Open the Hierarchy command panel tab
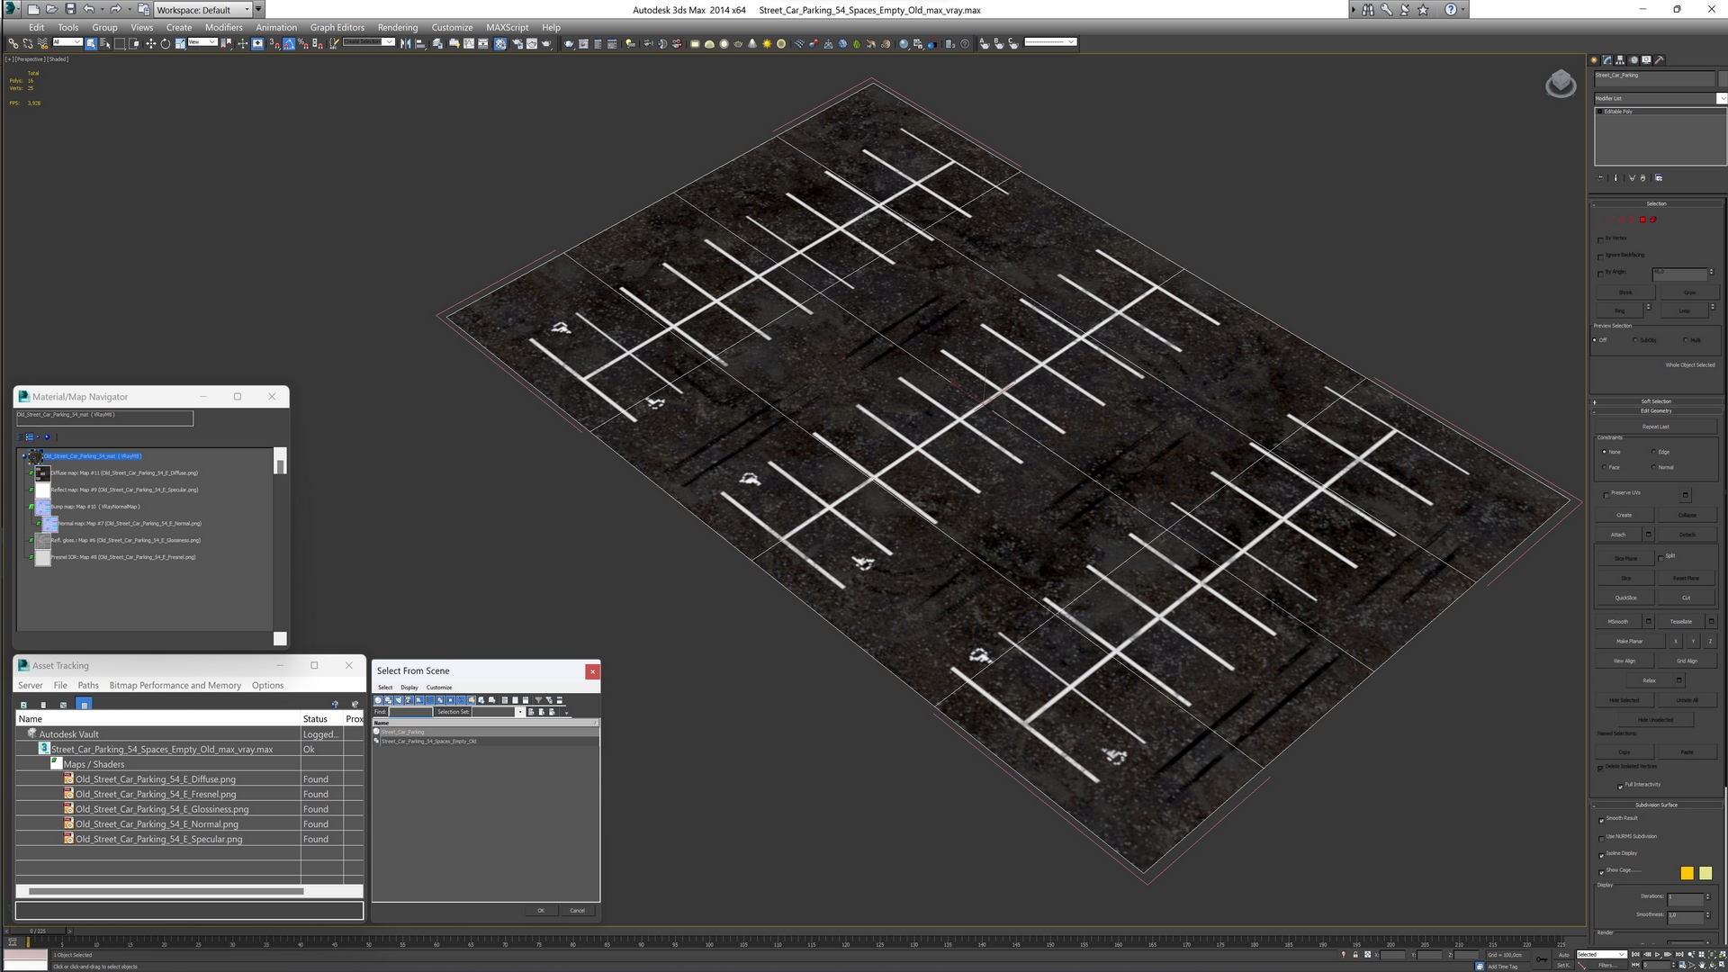Viewport: 1728px width, 972px height. point(1620,60)
